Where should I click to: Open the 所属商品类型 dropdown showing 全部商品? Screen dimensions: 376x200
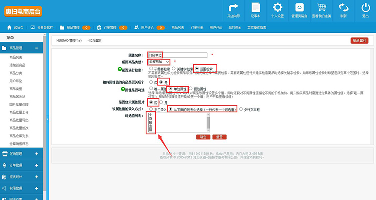coord(159,62)
